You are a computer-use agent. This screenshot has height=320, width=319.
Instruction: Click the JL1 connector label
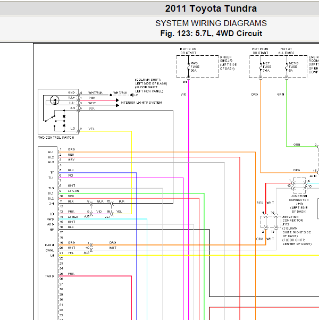pos(108,217)
